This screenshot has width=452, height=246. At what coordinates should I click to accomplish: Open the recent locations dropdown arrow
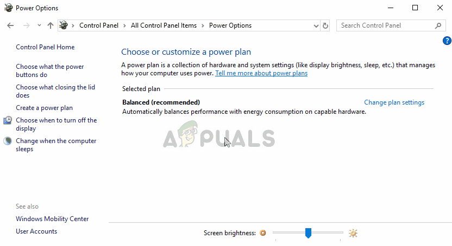[39, 25]
